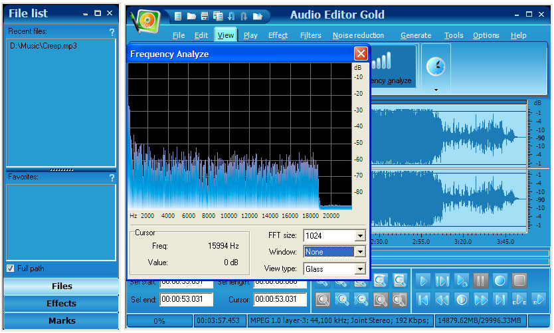The width and height of the screenshot is (554, 333).
Task: Open the Edit menu
Action: click(x=201, y=35)
